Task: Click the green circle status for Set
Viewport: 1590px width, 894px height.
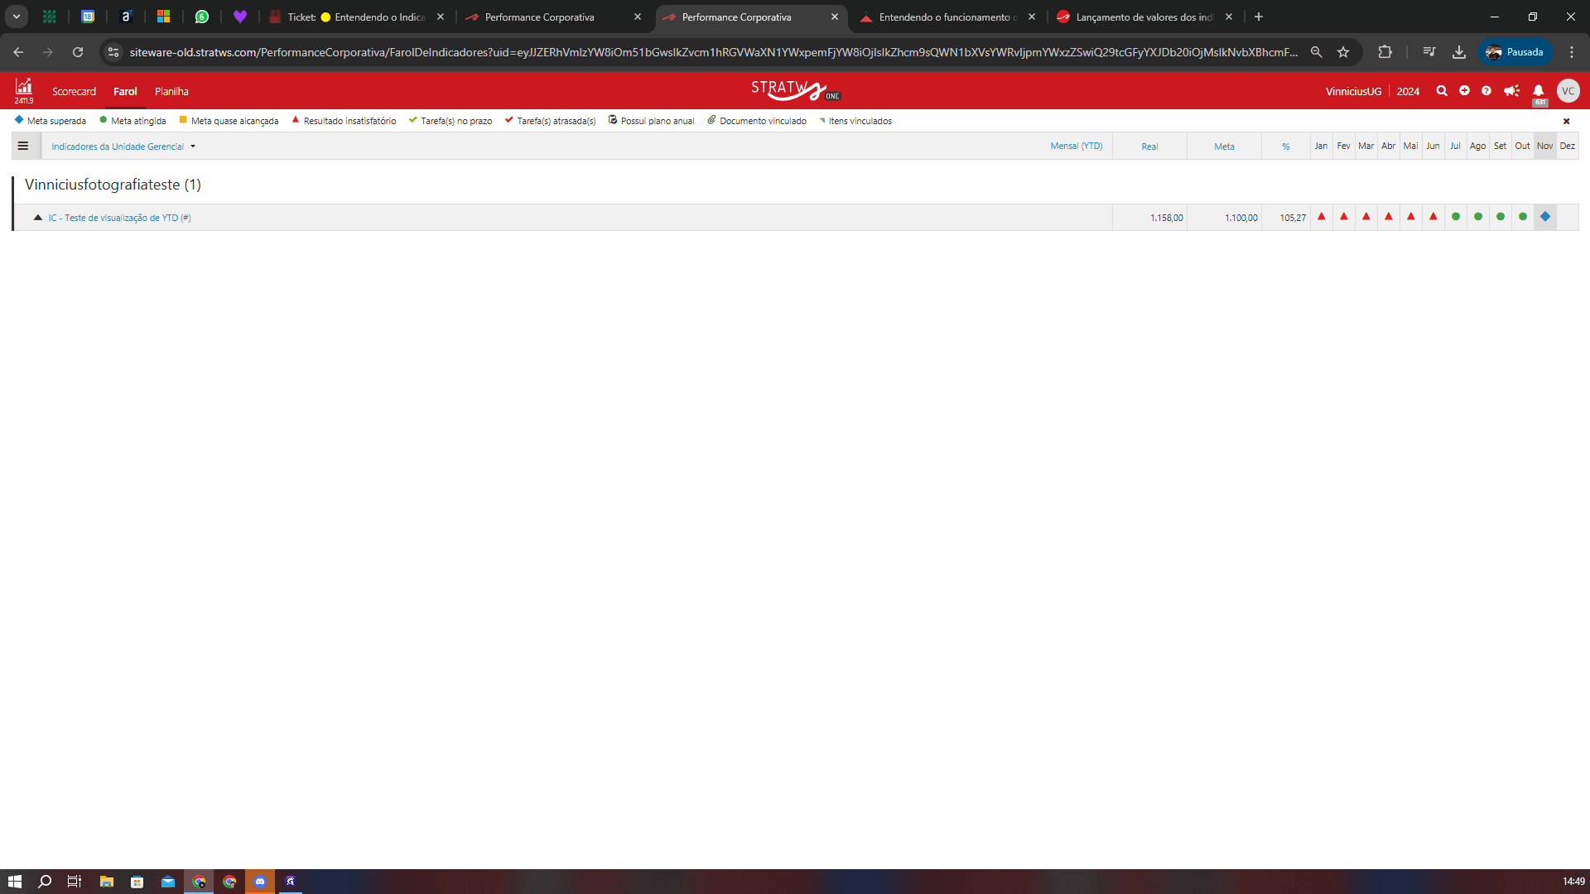Action: tap(1501, 217)
